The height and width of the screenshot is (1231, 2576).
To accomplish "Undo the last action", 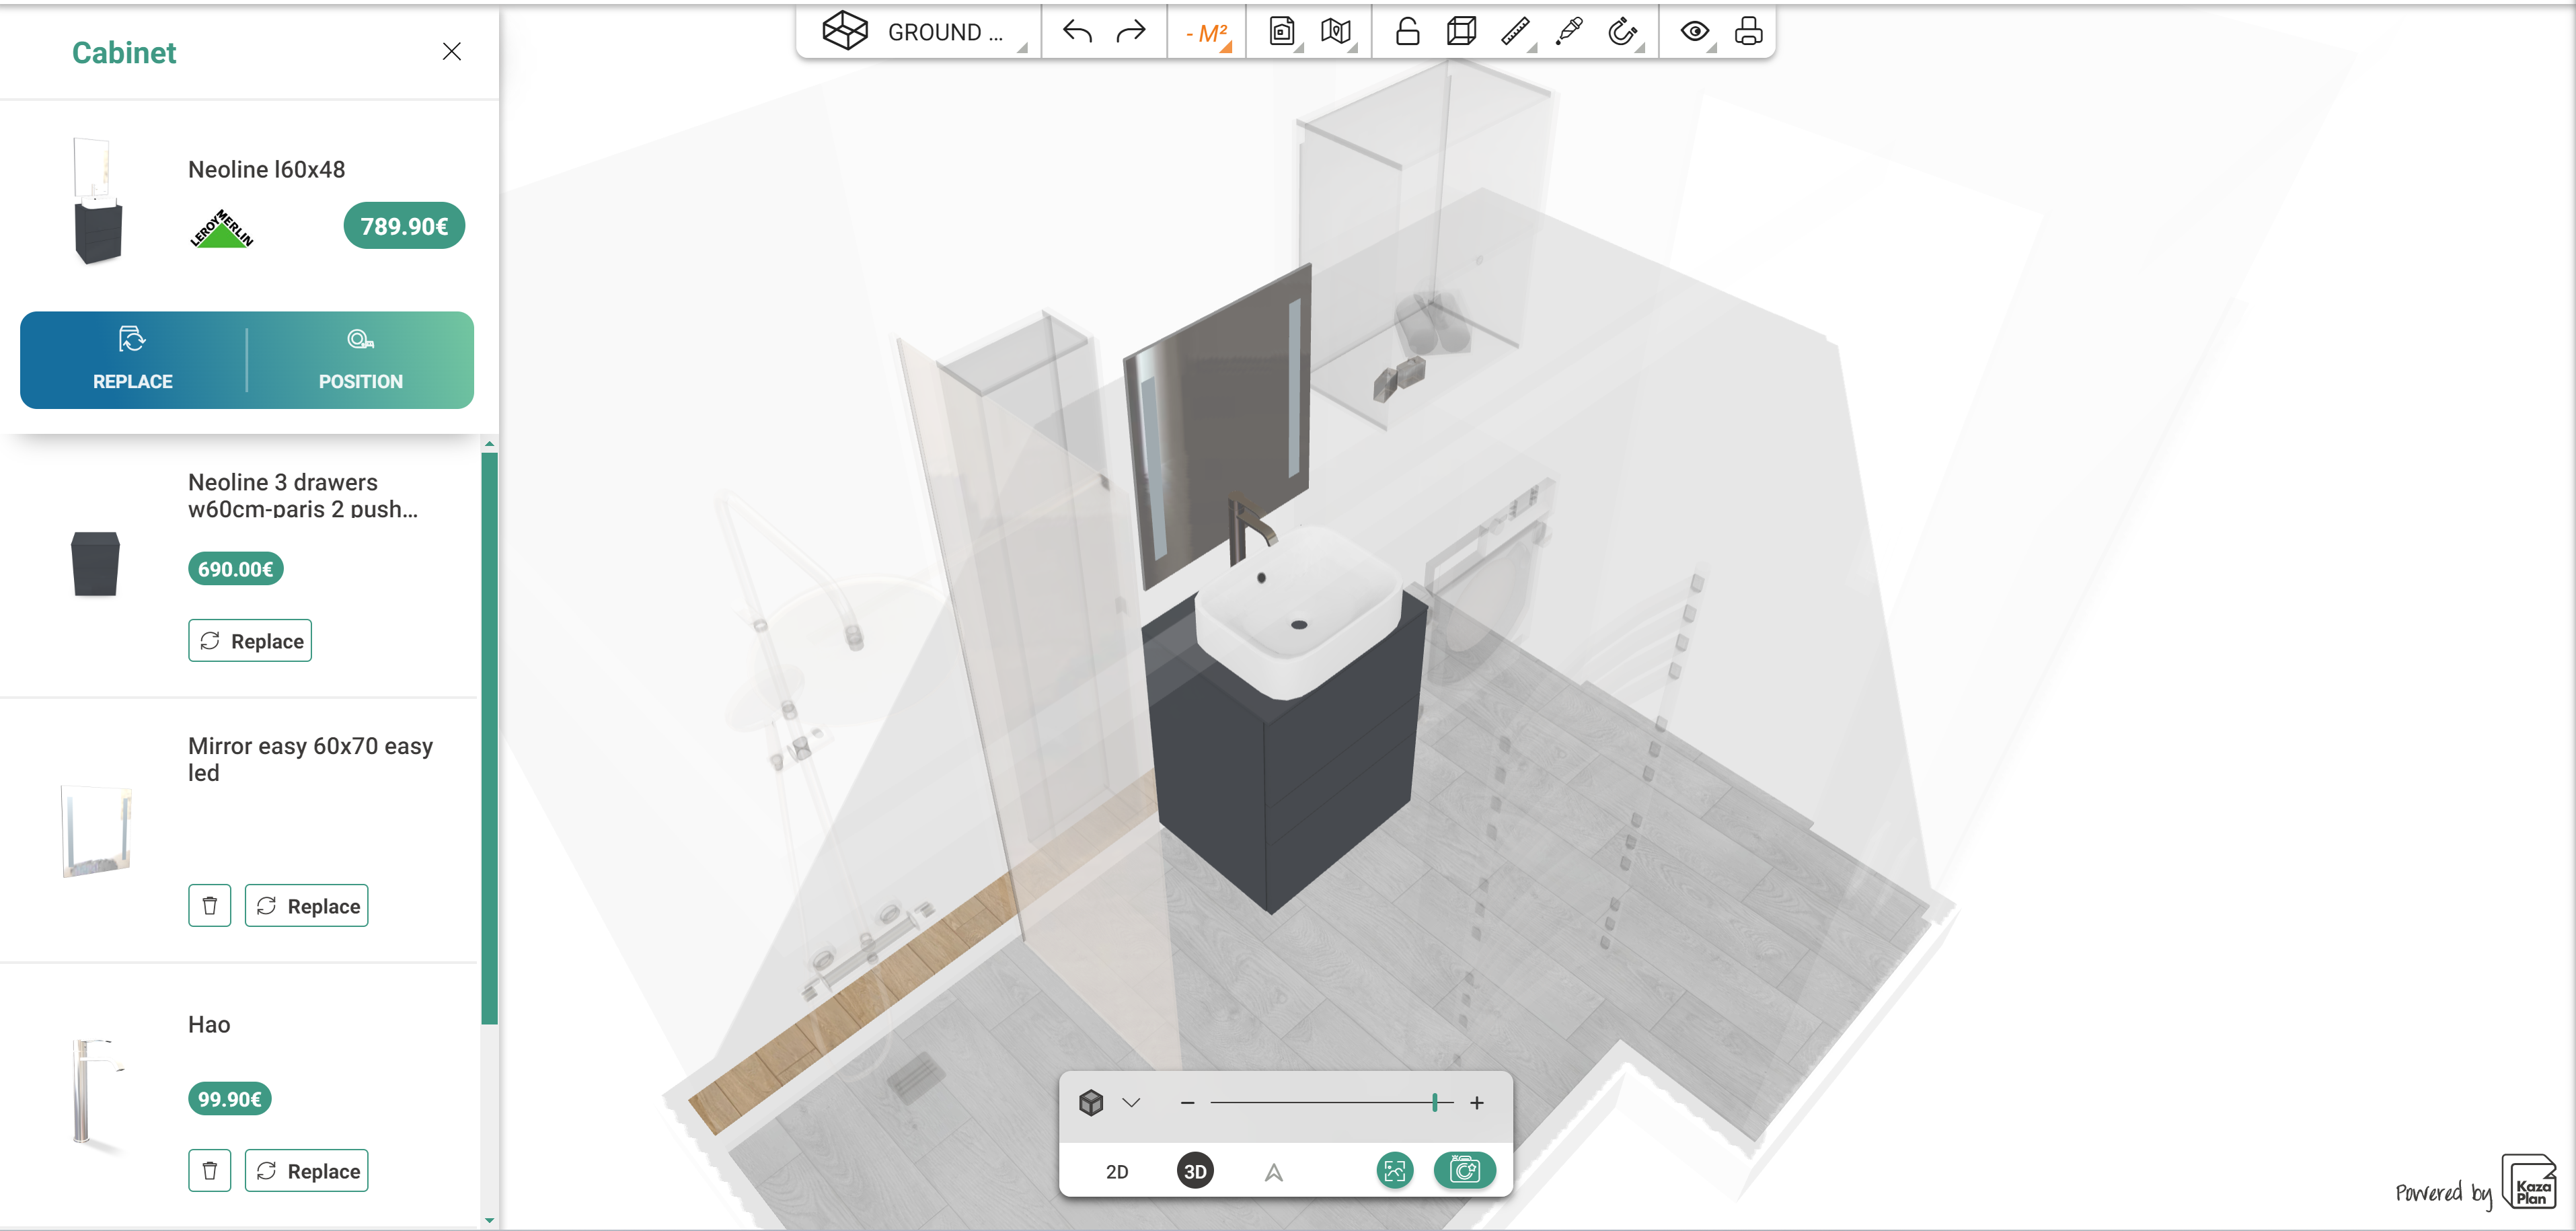I will tap(1077, 32).
